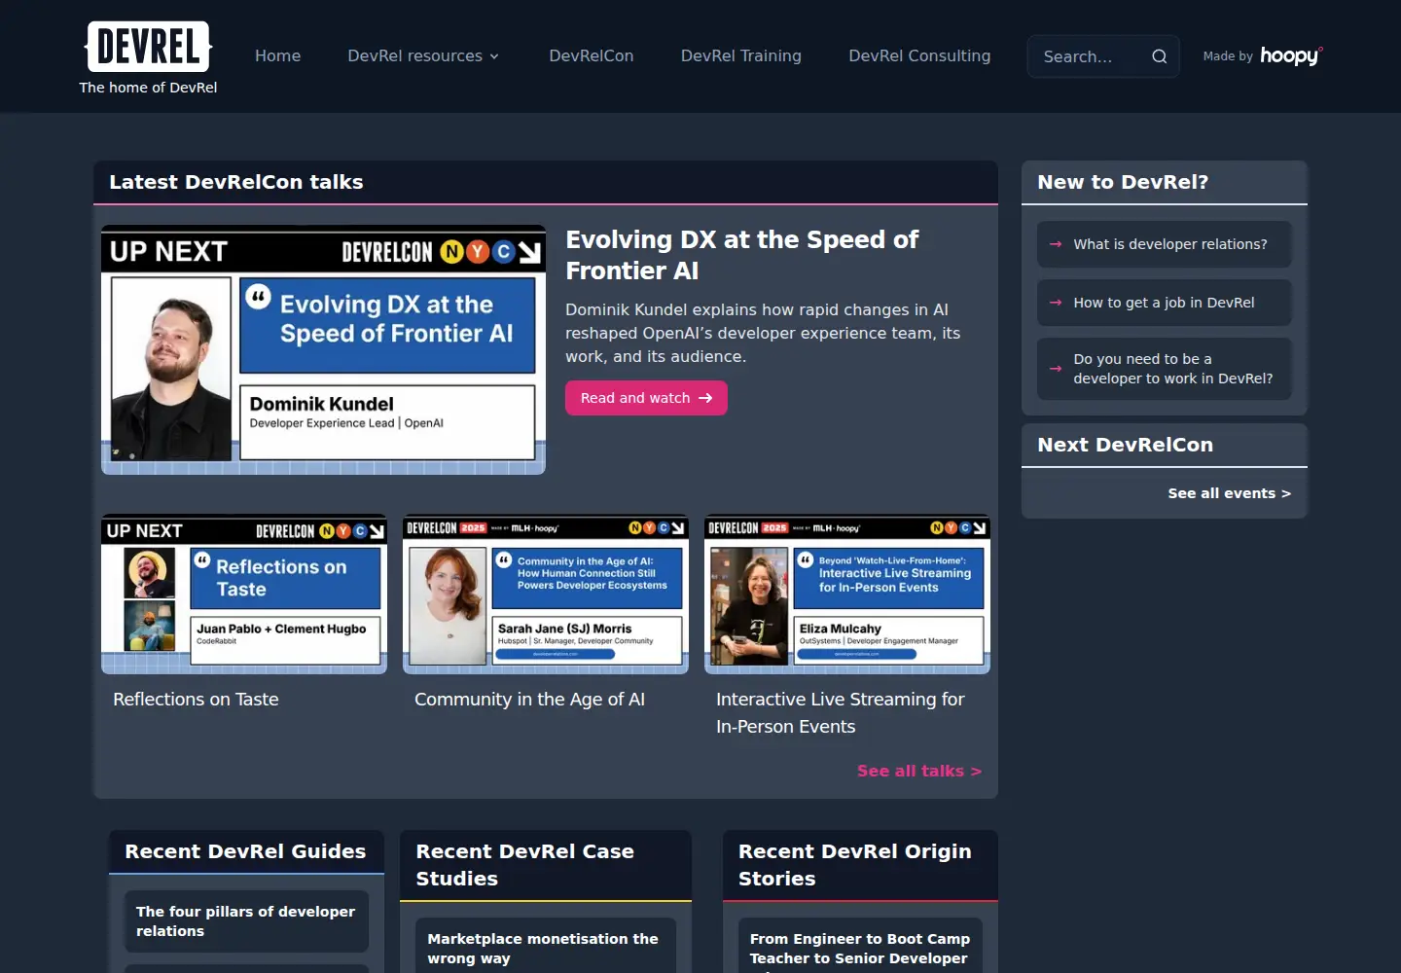This screenshot has height=973, width=1401.
Task: Click the Recent DevRel Origin Stories heading
Action: (x=854, y=865)
